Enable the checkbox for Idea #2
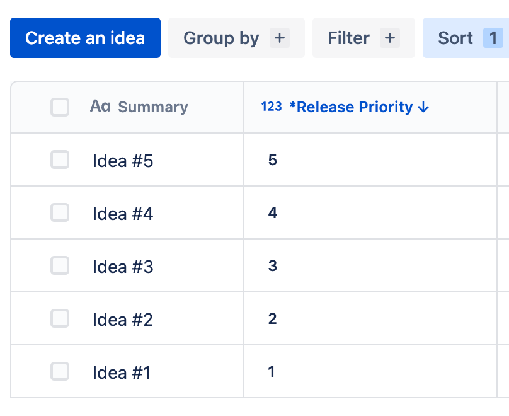509x416 pixels. 60,319
